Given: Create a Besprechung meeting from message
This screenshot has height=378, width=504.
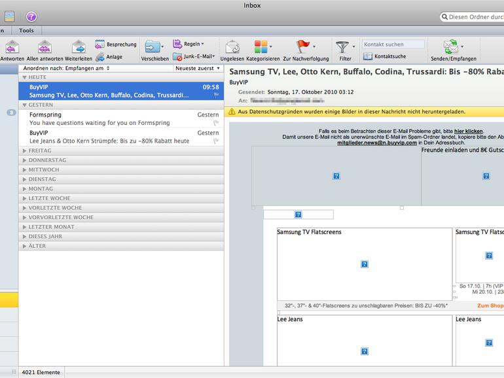Looking at the screenshot, I should (99, 44).
